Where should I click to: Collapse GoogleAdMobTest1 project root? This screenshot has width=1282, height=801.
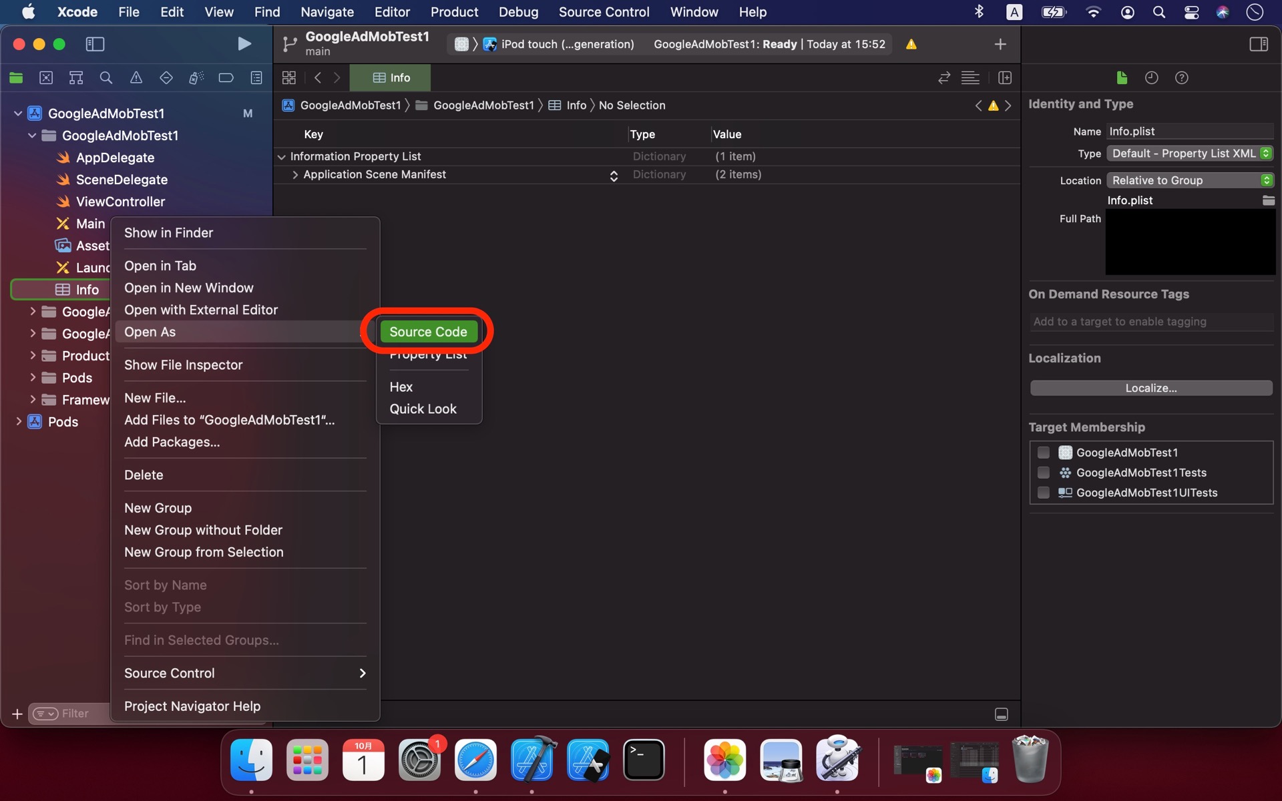[18, 113]
